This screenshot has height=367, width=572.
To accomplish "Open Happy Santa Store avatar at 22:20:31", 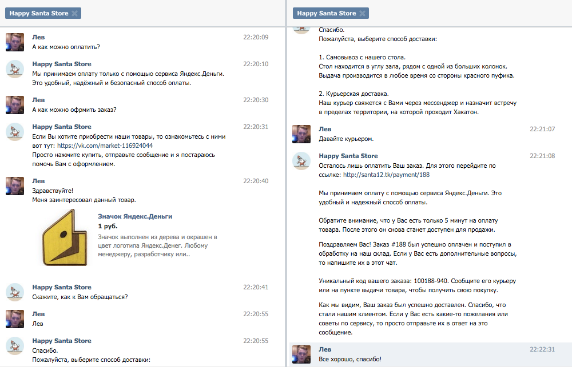I will (x=15, y=132).
